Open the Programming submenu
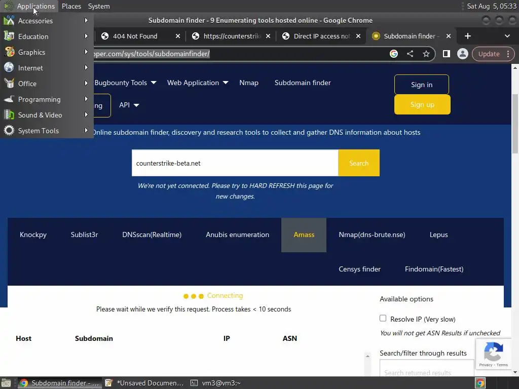Image resolution: width=519 pixels, height=389 pixels. [46, 99]
